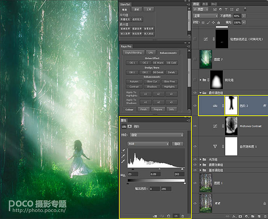Filter layers by shape layer icon
Image resolution: width=268 pixels, height=219 pixels.
232,9
